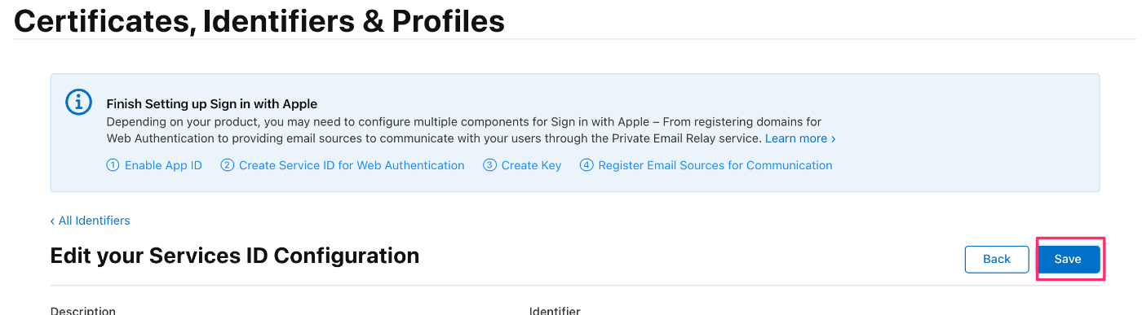
Task: Click the chevron after Learn more
Action: coord(833,139)
